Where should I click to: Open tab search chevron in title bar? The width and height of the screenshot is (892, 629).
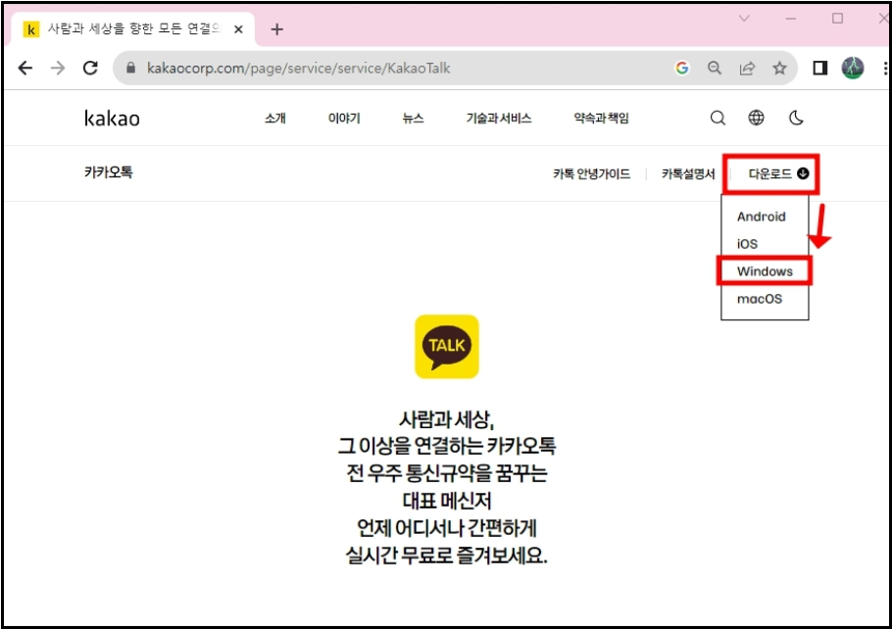744,19
